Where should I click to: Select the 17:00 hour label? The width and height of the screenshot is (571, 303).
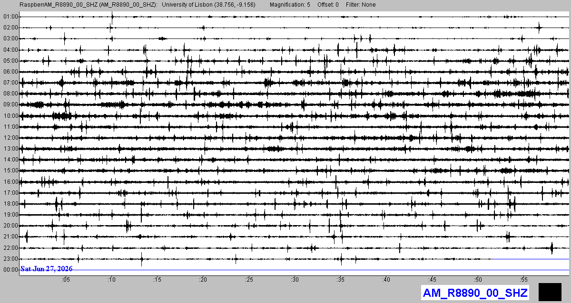(x=10, y=193)
